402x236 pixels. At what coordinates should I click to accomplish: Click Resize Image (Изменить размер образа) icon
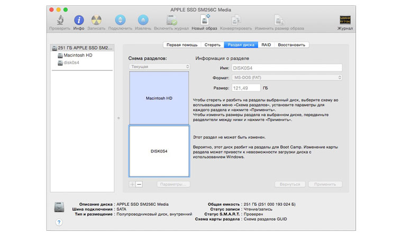coord(279,20)
